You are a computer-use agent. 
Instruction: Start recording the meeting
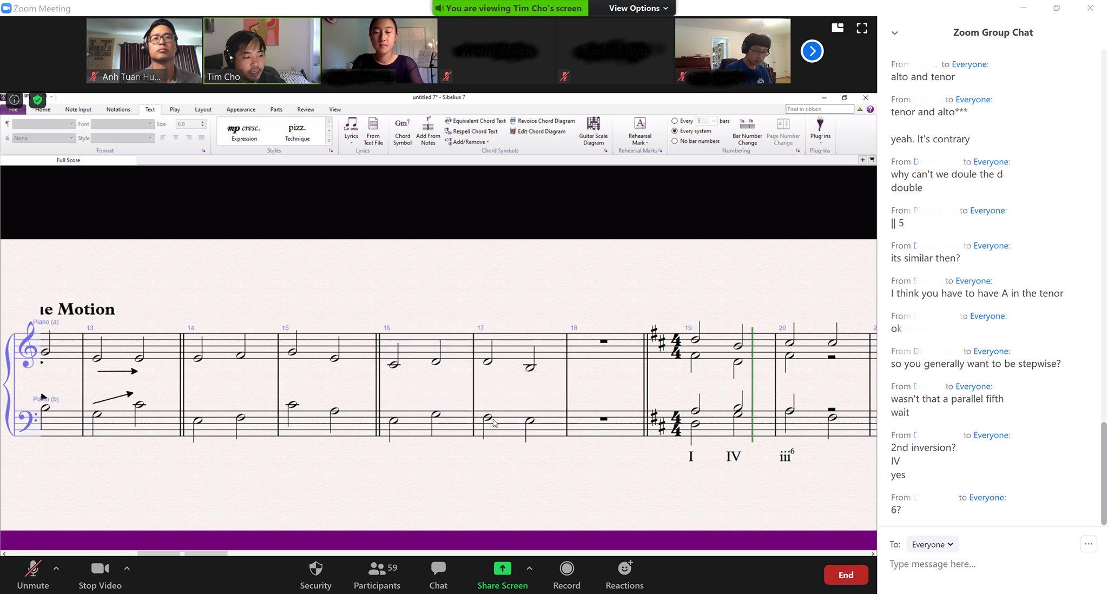pos(566,575)
